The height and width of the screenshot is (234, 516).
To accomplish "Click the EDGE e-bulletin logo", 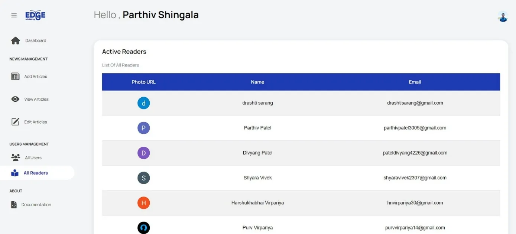I will click(35, 15).
